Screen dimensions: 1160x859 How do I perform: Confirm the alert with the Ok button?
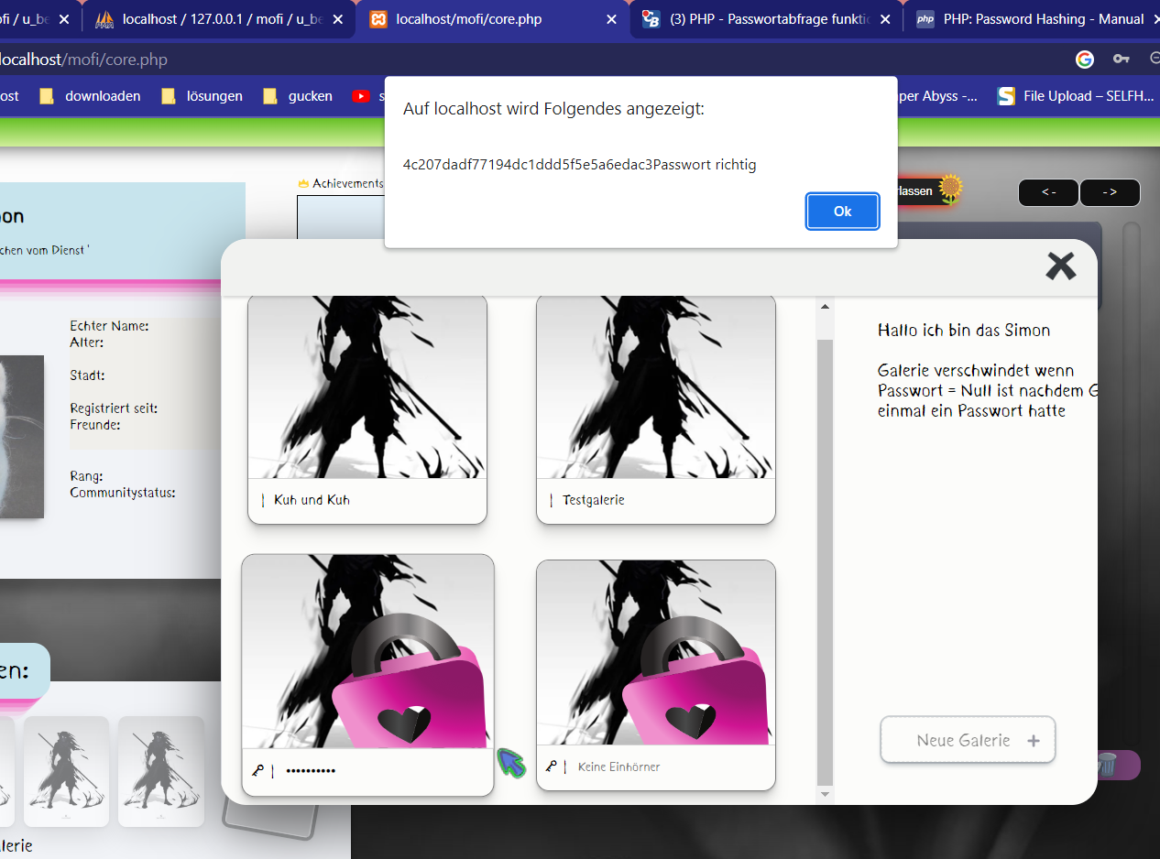[842, 212]
